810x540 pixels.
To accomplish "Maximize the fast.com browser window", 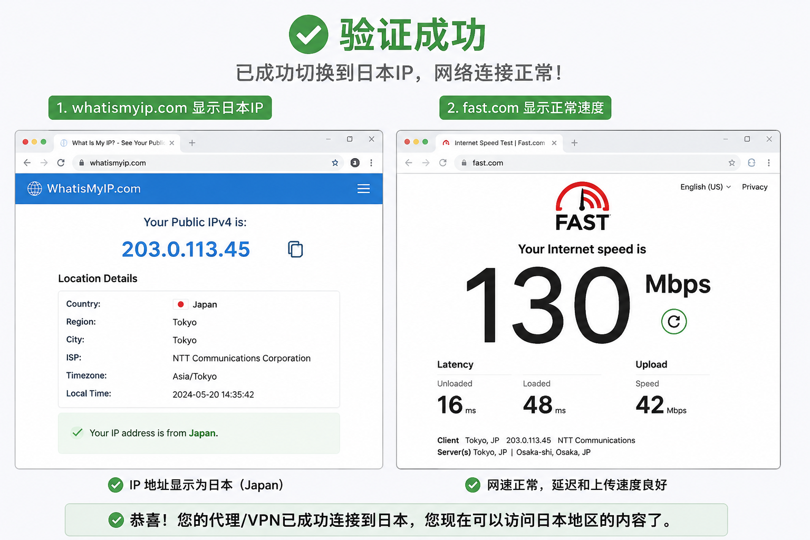I will pyautogui.click(x=747, y=139).
